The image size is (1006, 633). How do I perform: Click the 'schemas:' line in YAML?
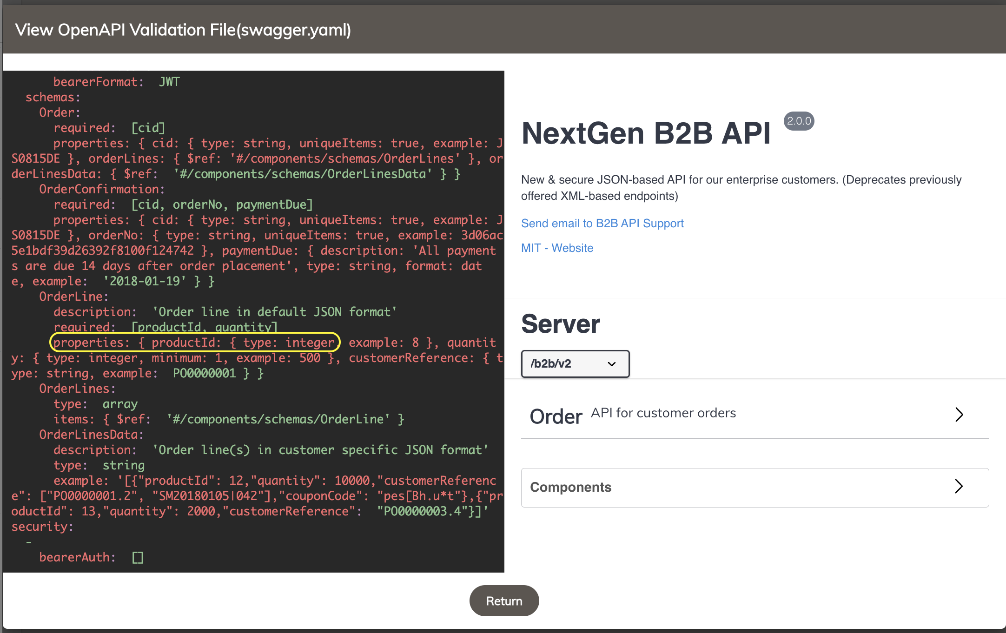click(53, 97)
